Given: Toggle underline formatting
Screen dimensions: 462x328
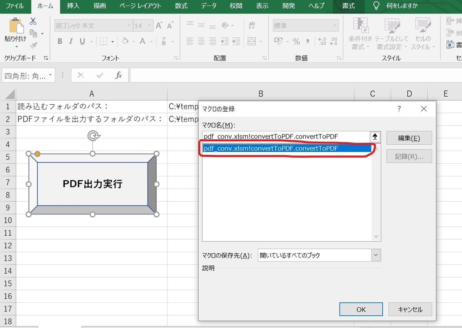Looking at the screenshot, I should [x=82, y=41].
